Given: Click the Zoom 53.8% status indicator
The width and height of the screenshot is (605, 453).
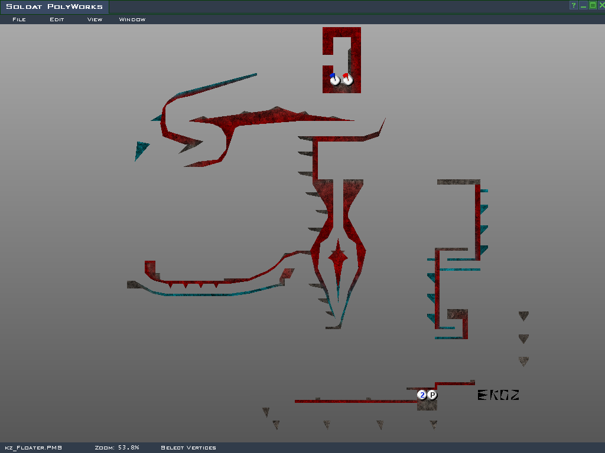Looking at the screenshot, I should (117, 448).
